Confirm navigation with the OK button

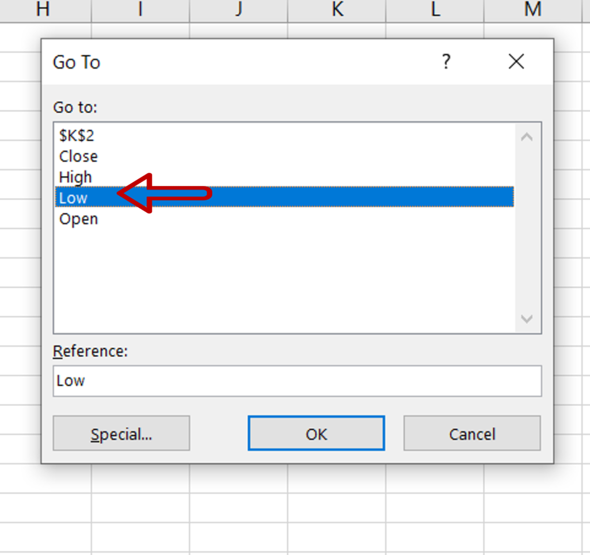[316, 434]
